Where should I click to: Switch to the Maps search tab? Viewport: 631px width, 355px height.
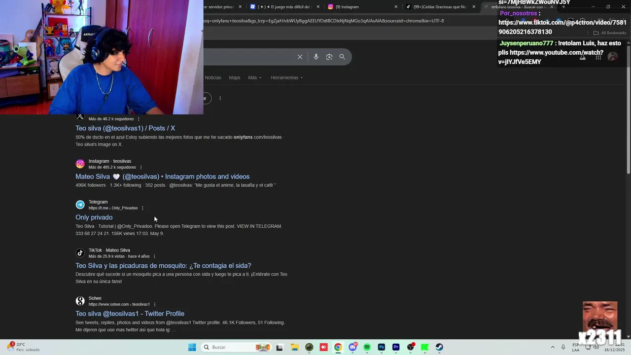pos(235,77)
